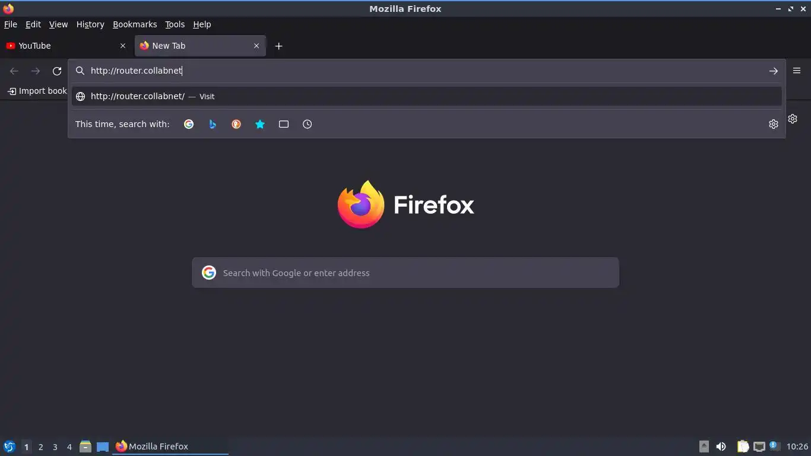Click Mozilla Firefox taskbar entry
This screenshot has width=811, height=456.
point(170,446)
